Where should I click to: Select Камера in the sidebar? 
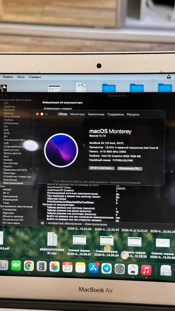[8, 160]
